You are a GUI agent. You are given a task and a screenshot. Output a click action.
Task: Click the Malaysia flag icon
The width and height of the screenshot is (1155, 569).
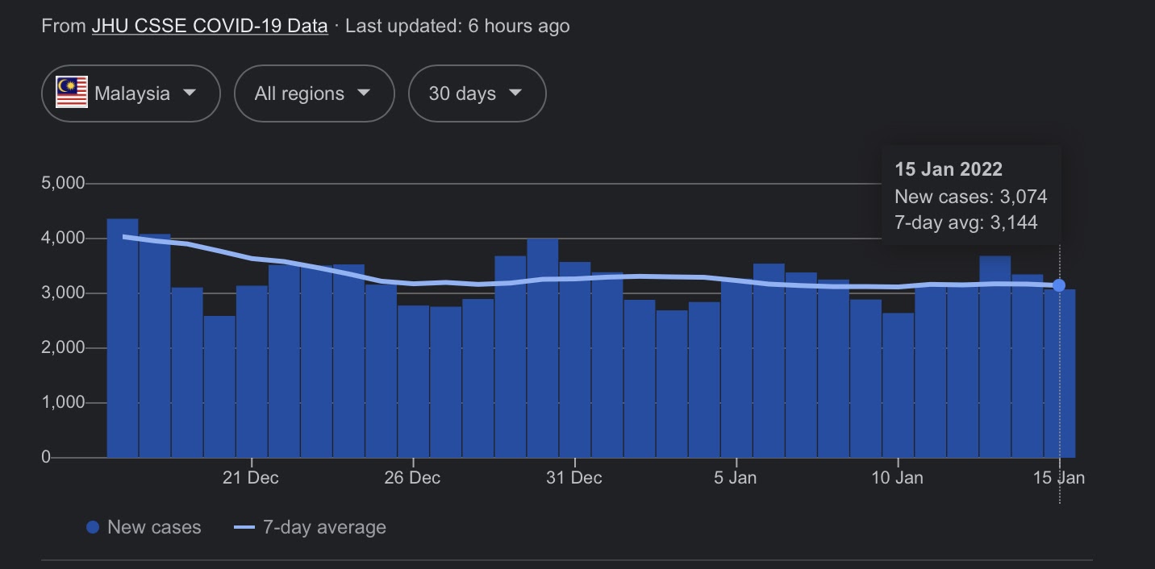(72, 93)
